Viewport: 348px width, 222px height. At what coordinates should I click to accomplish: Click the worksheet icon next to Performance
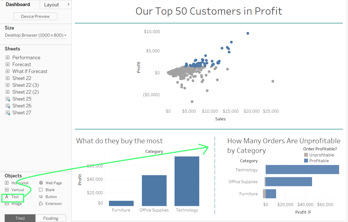point(8,58)
